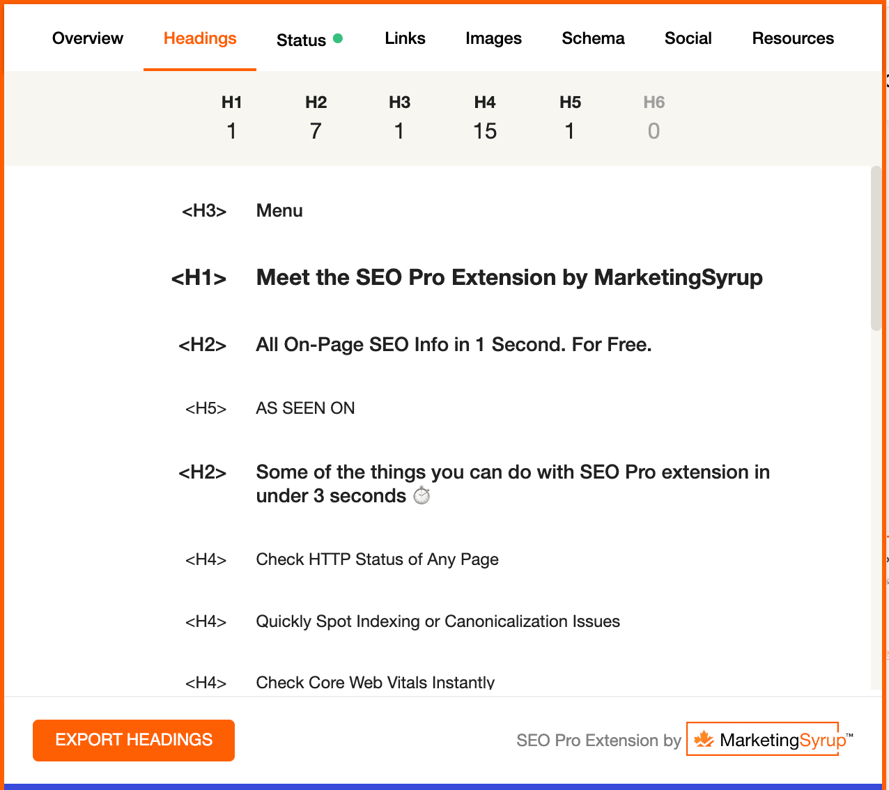Screen dimensions: 889x790
Task: Click the <H5> tag label
Action: 206,408
